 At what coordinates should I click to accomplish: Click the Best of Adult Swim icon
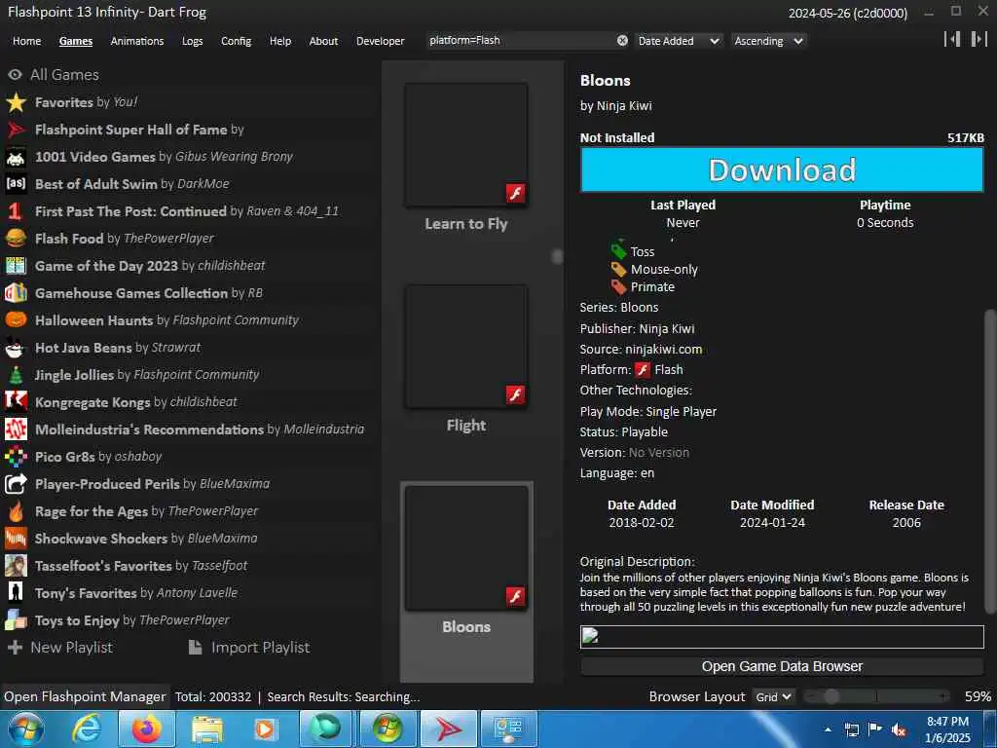(16, 184)
